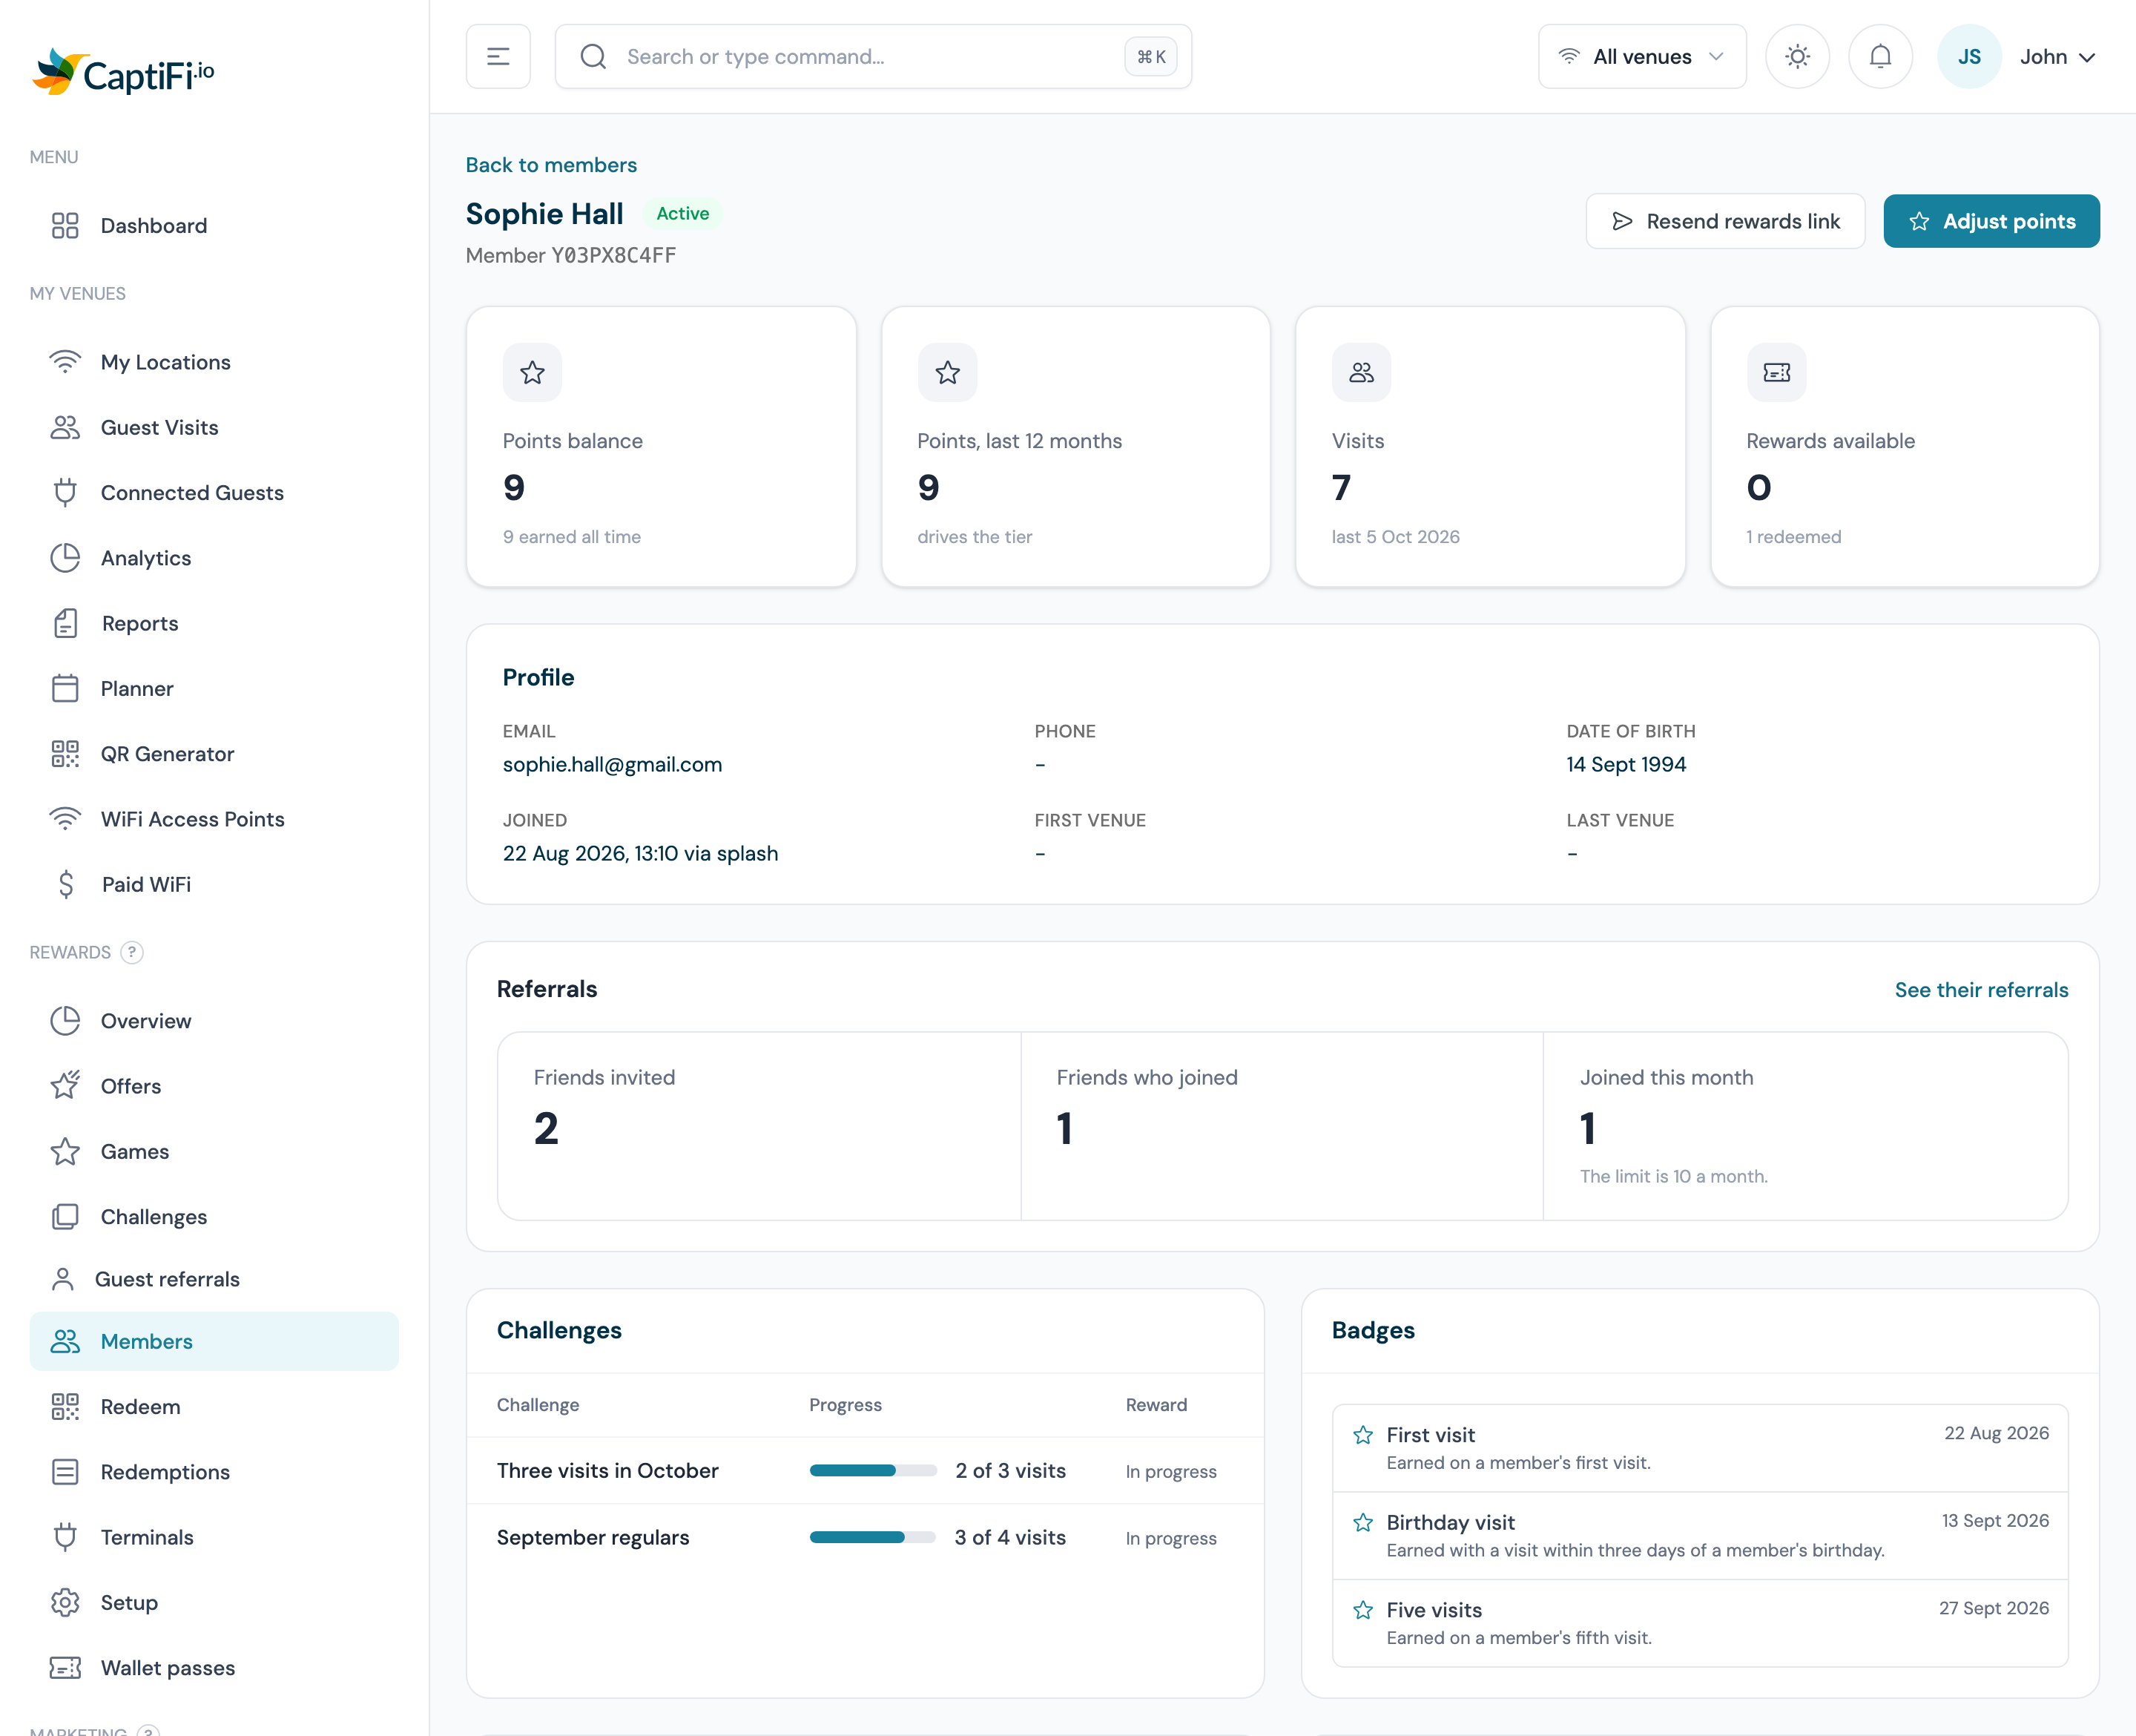Go to Challenges in sidebar
The image size is (2136, 1736).
point(214,1217)
